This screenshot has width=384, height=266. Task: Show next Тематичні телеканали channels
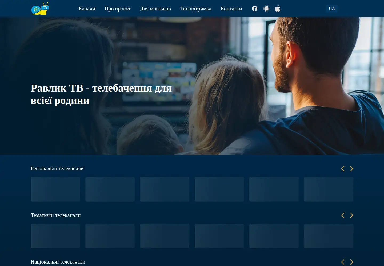tap(351, 215)
